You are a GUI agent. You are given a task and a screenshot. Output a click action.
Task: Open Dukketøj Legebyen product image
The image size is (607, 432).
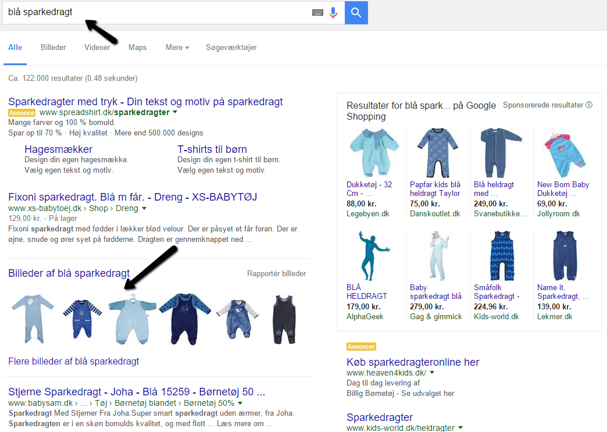pos(374,153)
